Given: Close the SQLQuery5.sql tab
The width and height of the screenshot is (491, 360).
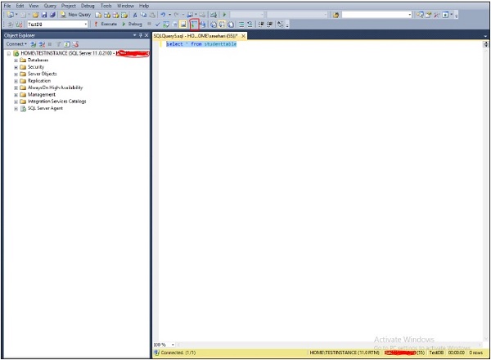Looking at the screenshot, I should pyautogui.click(x=243, y=36).
